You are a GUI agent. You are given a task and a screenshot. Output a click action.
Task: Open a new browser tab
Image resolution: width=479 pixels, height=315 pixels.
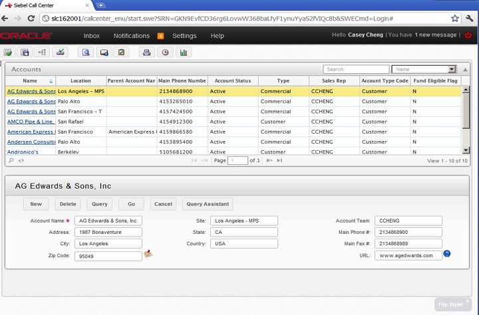pos(100,5)
